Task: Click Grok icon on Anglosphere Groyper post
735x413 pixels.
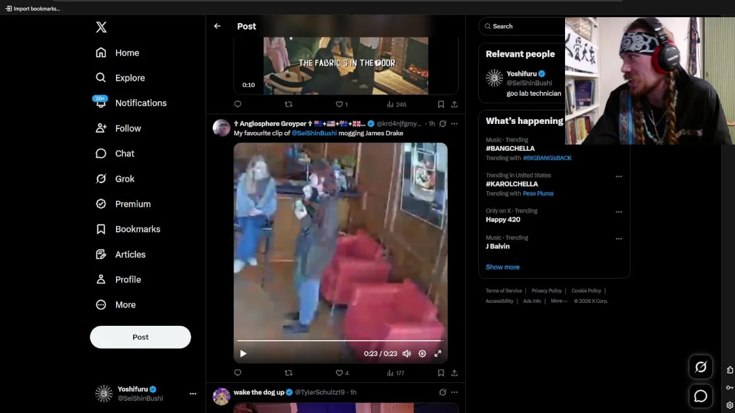Action: tap(443, 123)
